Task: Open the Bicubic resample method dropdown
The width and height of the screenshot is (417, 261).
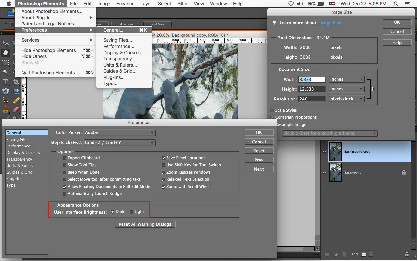Action: 330,133
